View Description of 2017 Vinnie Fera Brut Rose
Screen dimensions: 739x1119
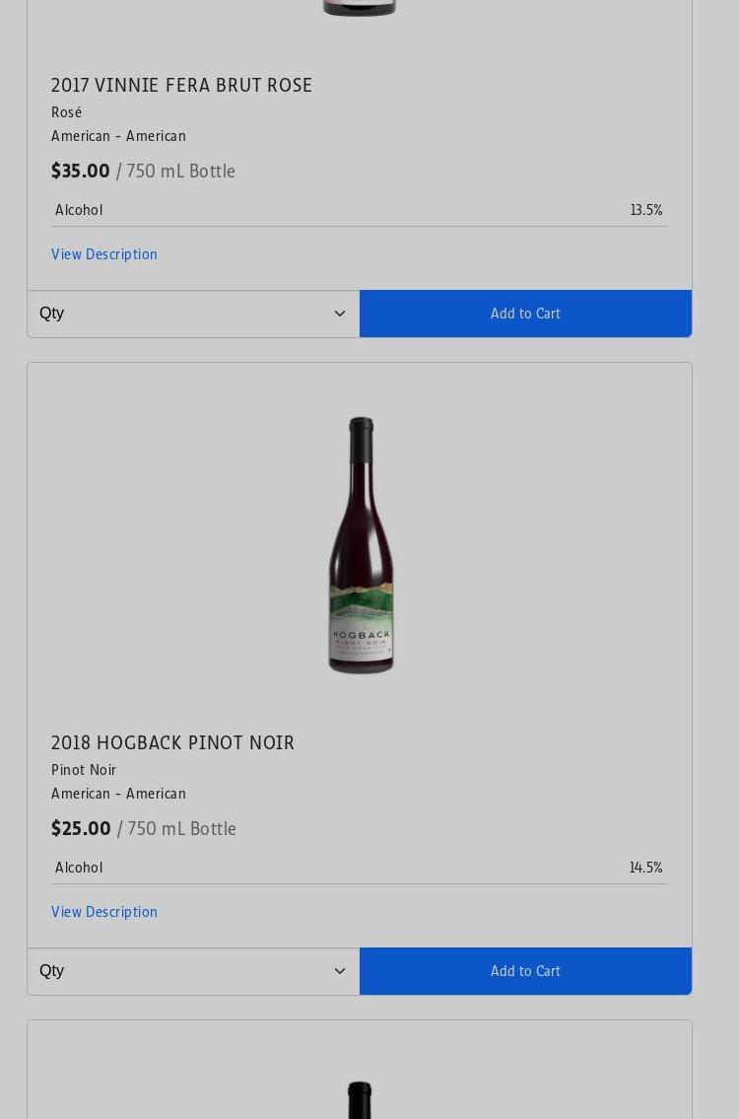click(104, 254)
